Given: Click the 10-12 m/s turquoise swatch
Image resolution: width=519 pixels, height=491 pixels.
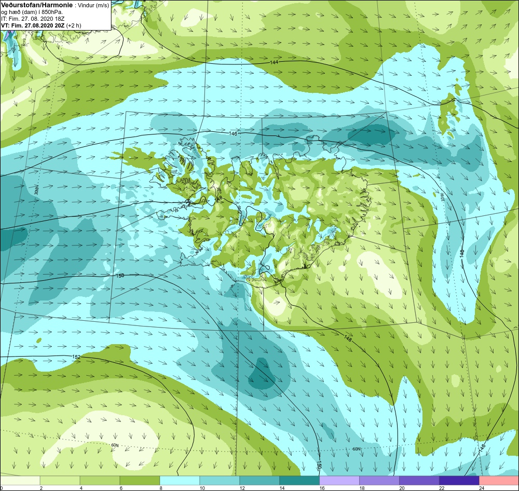Looking at the screenshot, I should click(220, 480).
